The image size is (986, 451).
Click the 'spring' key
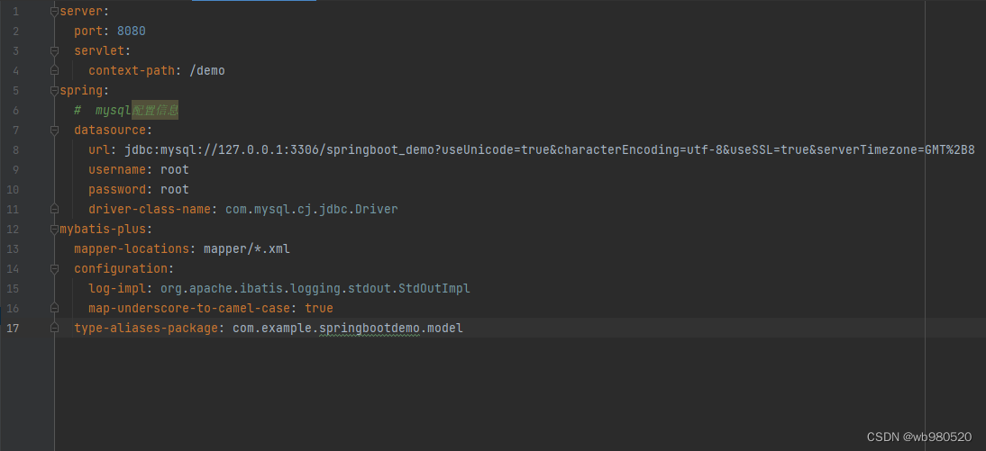(81, 90)
